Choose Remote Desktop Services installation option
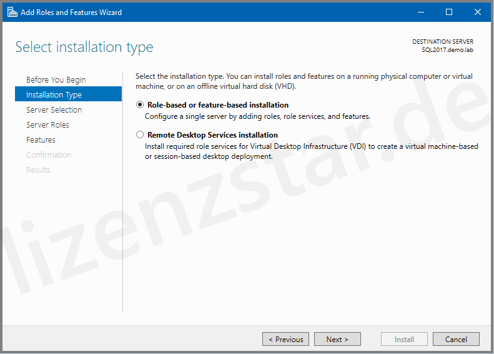The height and width of the screenshot is (354, 494). tap(140, 134)
